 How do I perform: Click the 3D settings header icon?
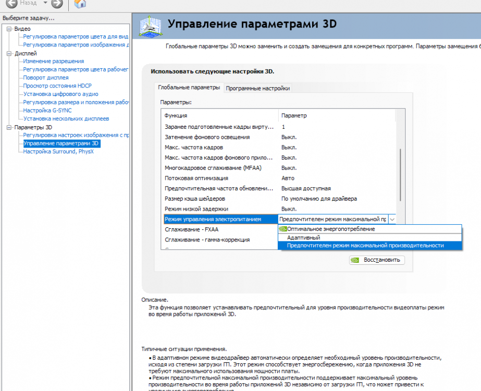151,26
